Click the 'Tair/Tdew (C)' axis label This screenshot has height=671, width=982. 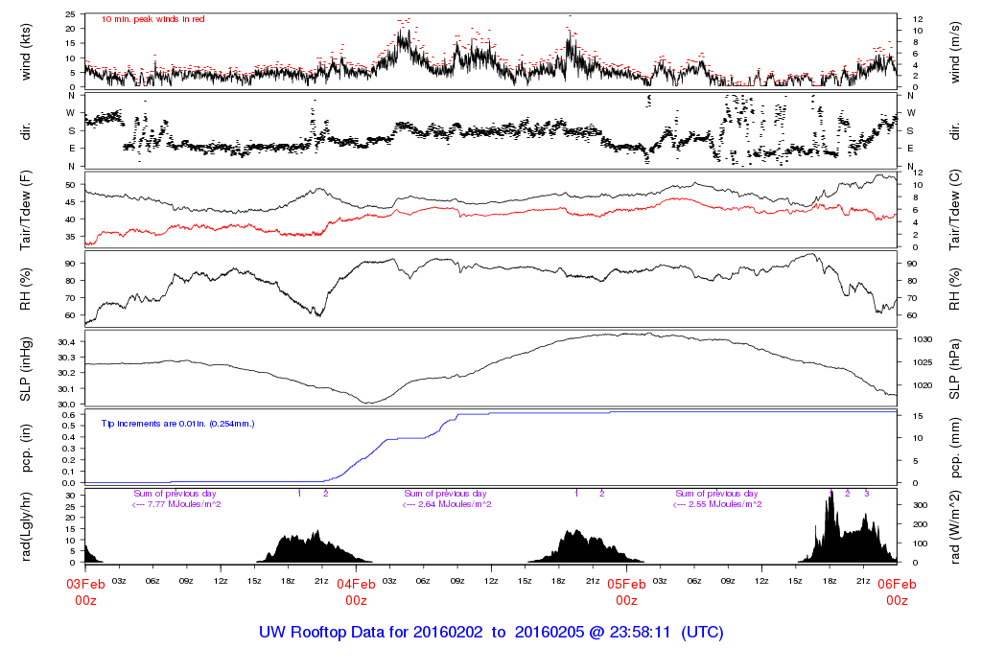954,210
